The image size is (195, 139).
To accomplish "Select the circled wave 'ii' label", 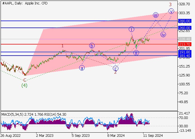I will point(136,53).
